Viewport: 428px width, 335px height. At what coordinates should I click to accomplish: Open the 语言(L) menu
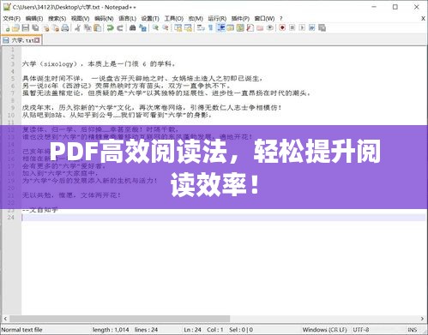(128, 19)
